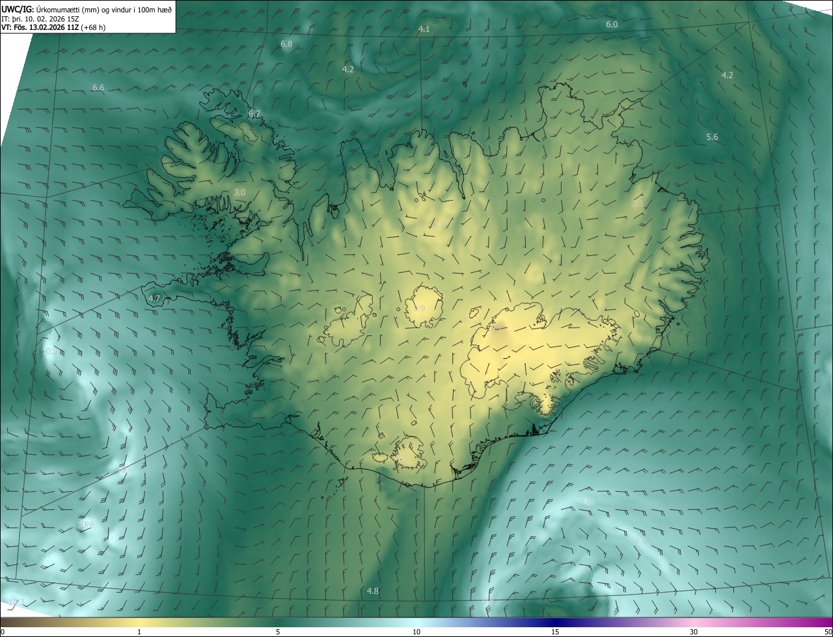Click the 1 tick label on the color scale

click(x=139, y=632)
